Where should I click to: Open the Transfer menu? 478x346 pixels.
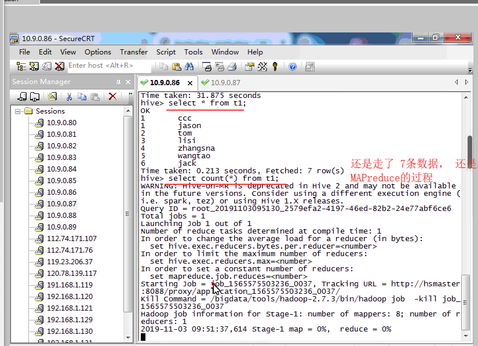point(134,52)
